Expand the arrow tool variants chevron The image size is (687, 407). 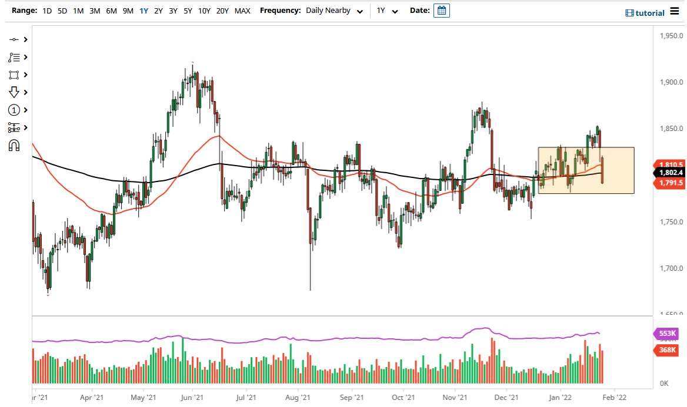pos(25,92)
